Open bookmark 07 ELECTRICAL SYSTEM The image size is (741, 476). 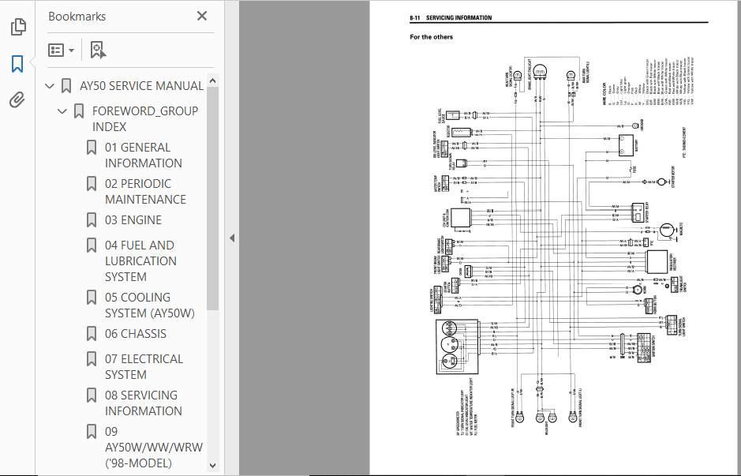click(x=144, y=367)
